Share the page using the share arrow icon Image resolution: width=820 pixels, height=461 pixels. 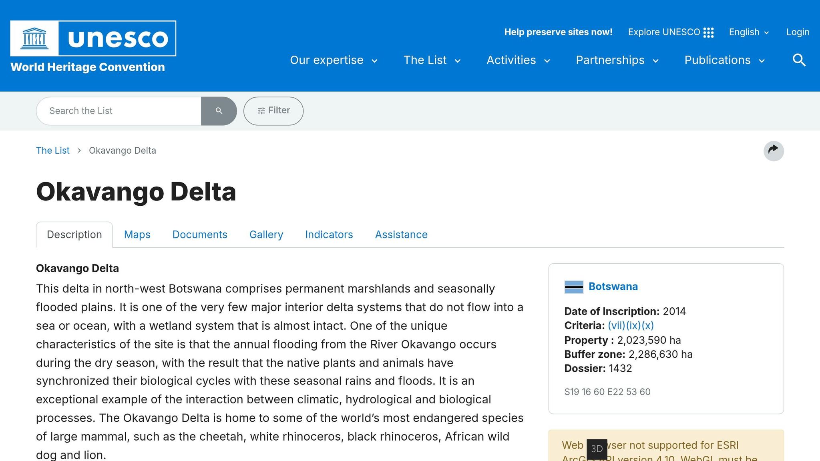click(x=774, y=151)
